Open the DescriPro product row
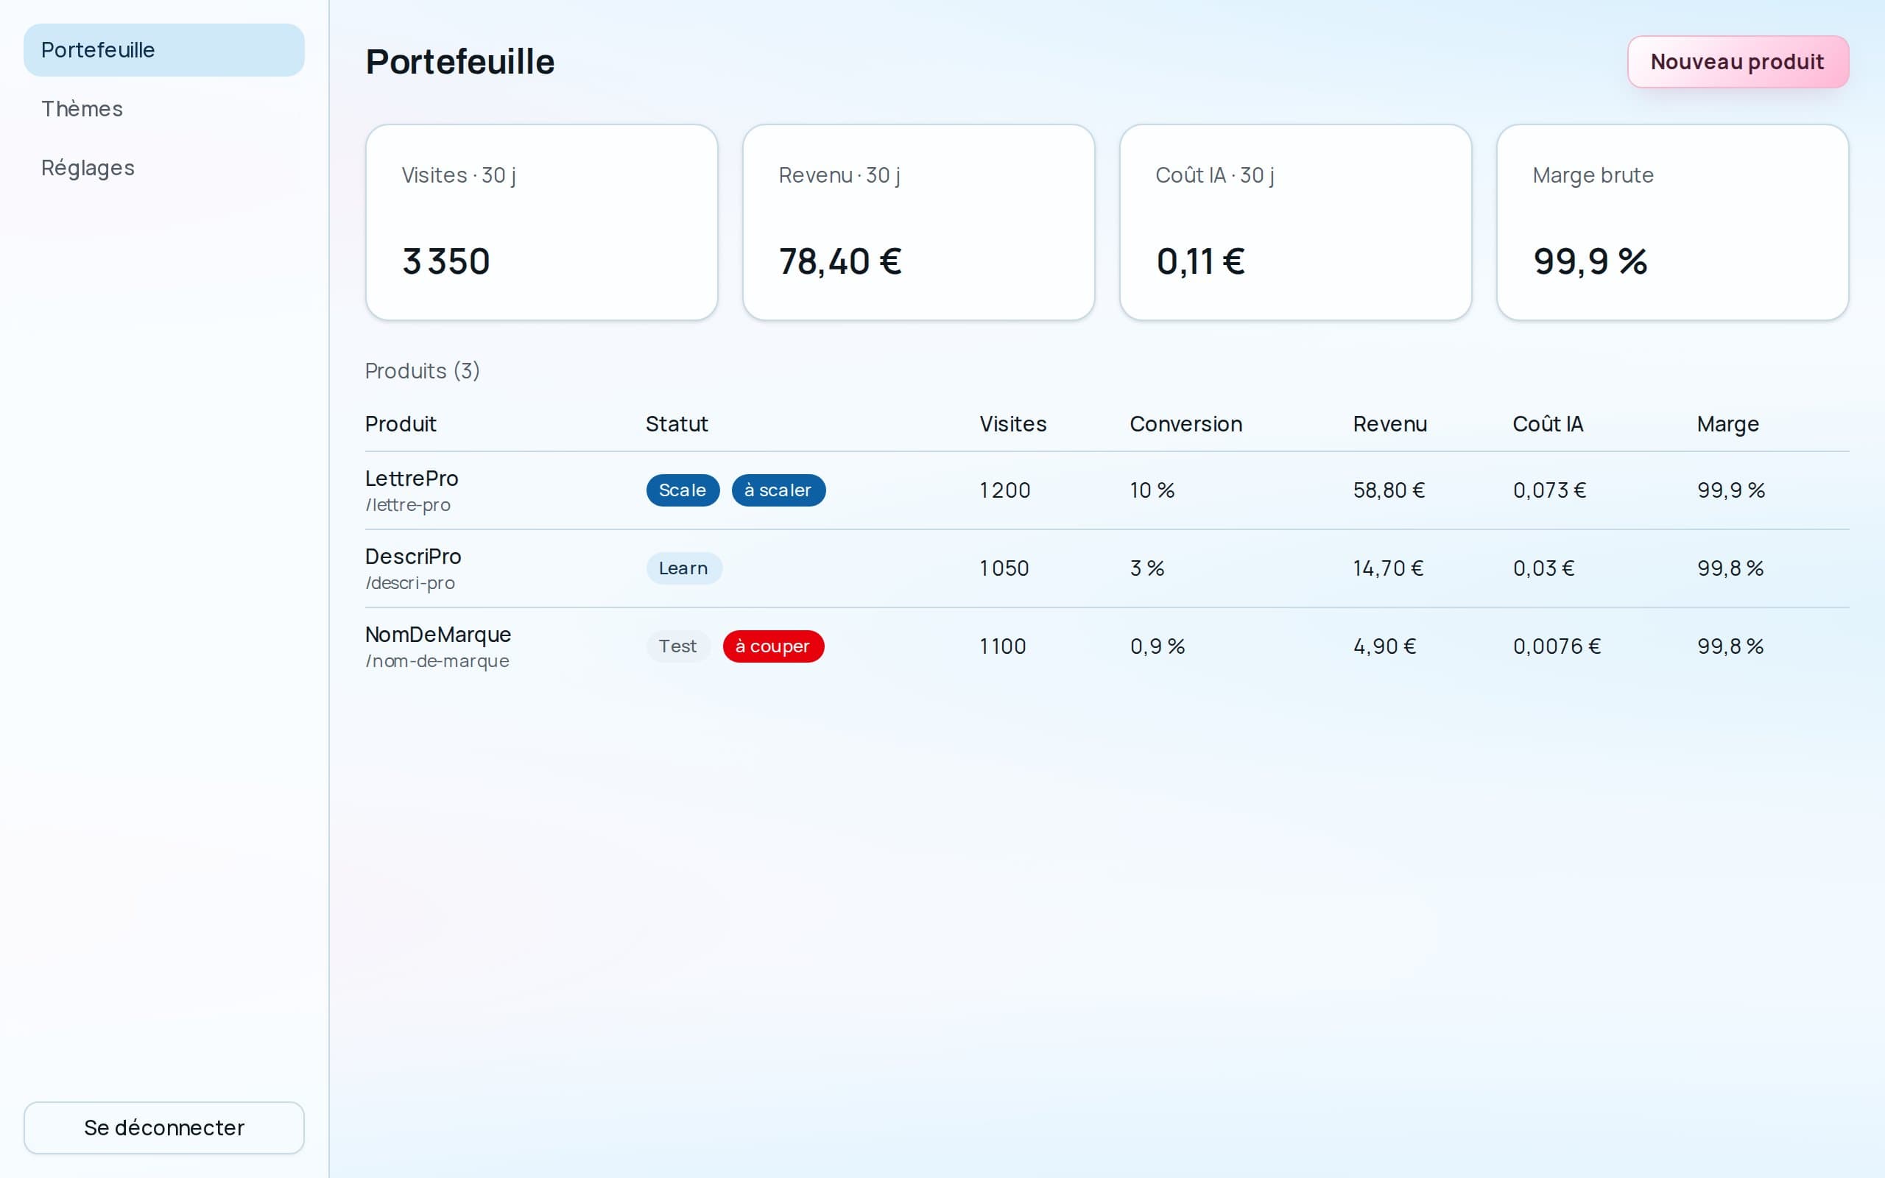The width and height of the screenshot is (1885, 1178). [1107, 568]
